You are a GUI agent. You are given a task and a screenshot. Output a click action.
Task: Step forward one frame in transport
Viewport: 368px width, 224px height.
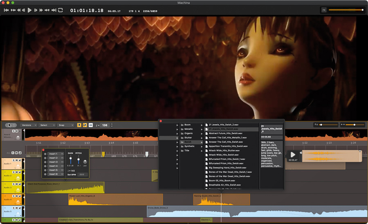click(x=36, y=10)
